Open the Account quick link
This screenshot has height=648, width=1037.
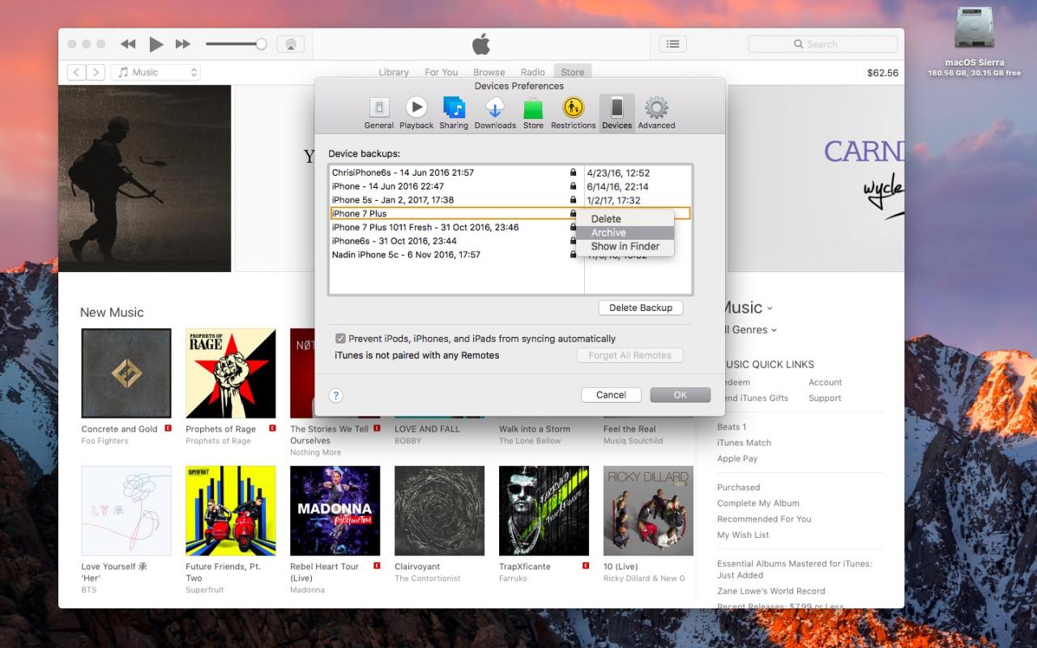[826, 382]
